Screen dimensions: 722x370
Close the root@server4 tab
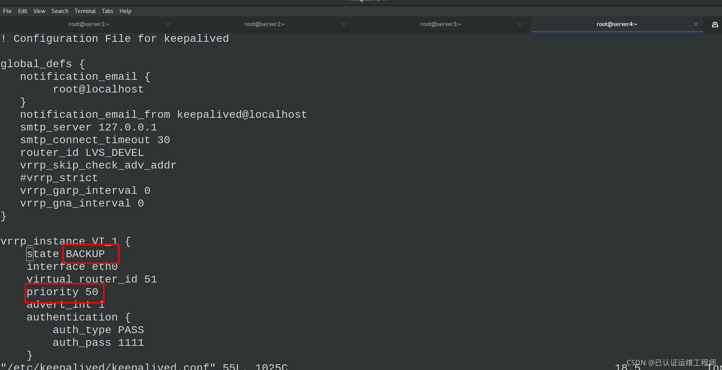(696, 24)
